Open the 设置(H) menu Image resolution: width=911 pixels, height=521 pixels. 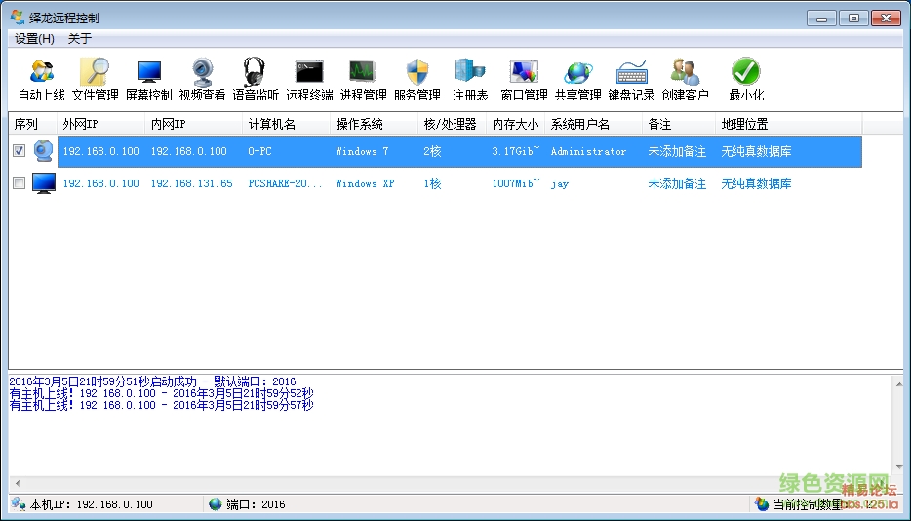(x=34, y=39)
